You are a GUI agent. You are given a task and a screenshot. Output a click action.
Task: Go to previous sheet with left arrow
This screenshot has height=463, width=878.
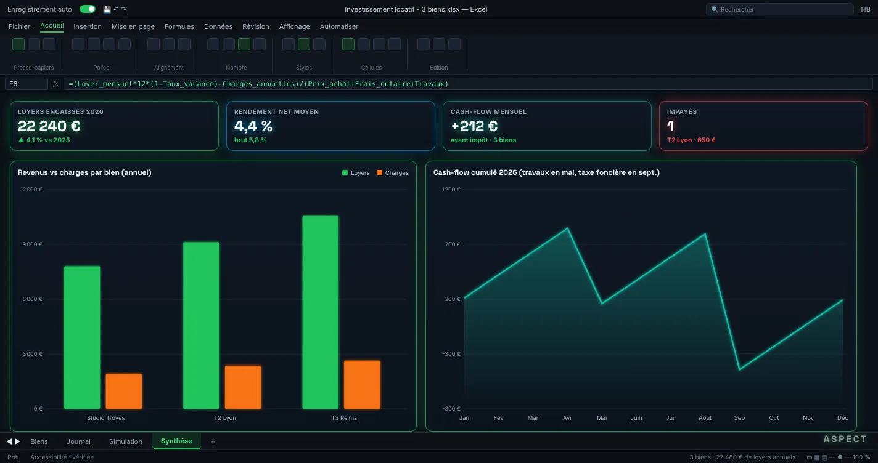pos(9,441)
